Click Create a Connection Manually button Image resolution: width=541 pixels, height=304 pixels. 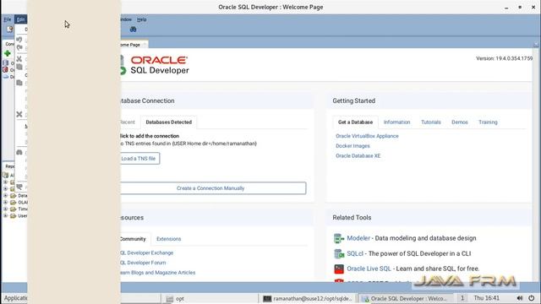tap(212, 188)
